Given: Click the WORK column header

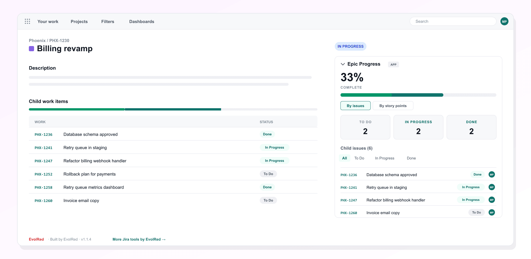Looking at the screenshot, I should point(40,122).
